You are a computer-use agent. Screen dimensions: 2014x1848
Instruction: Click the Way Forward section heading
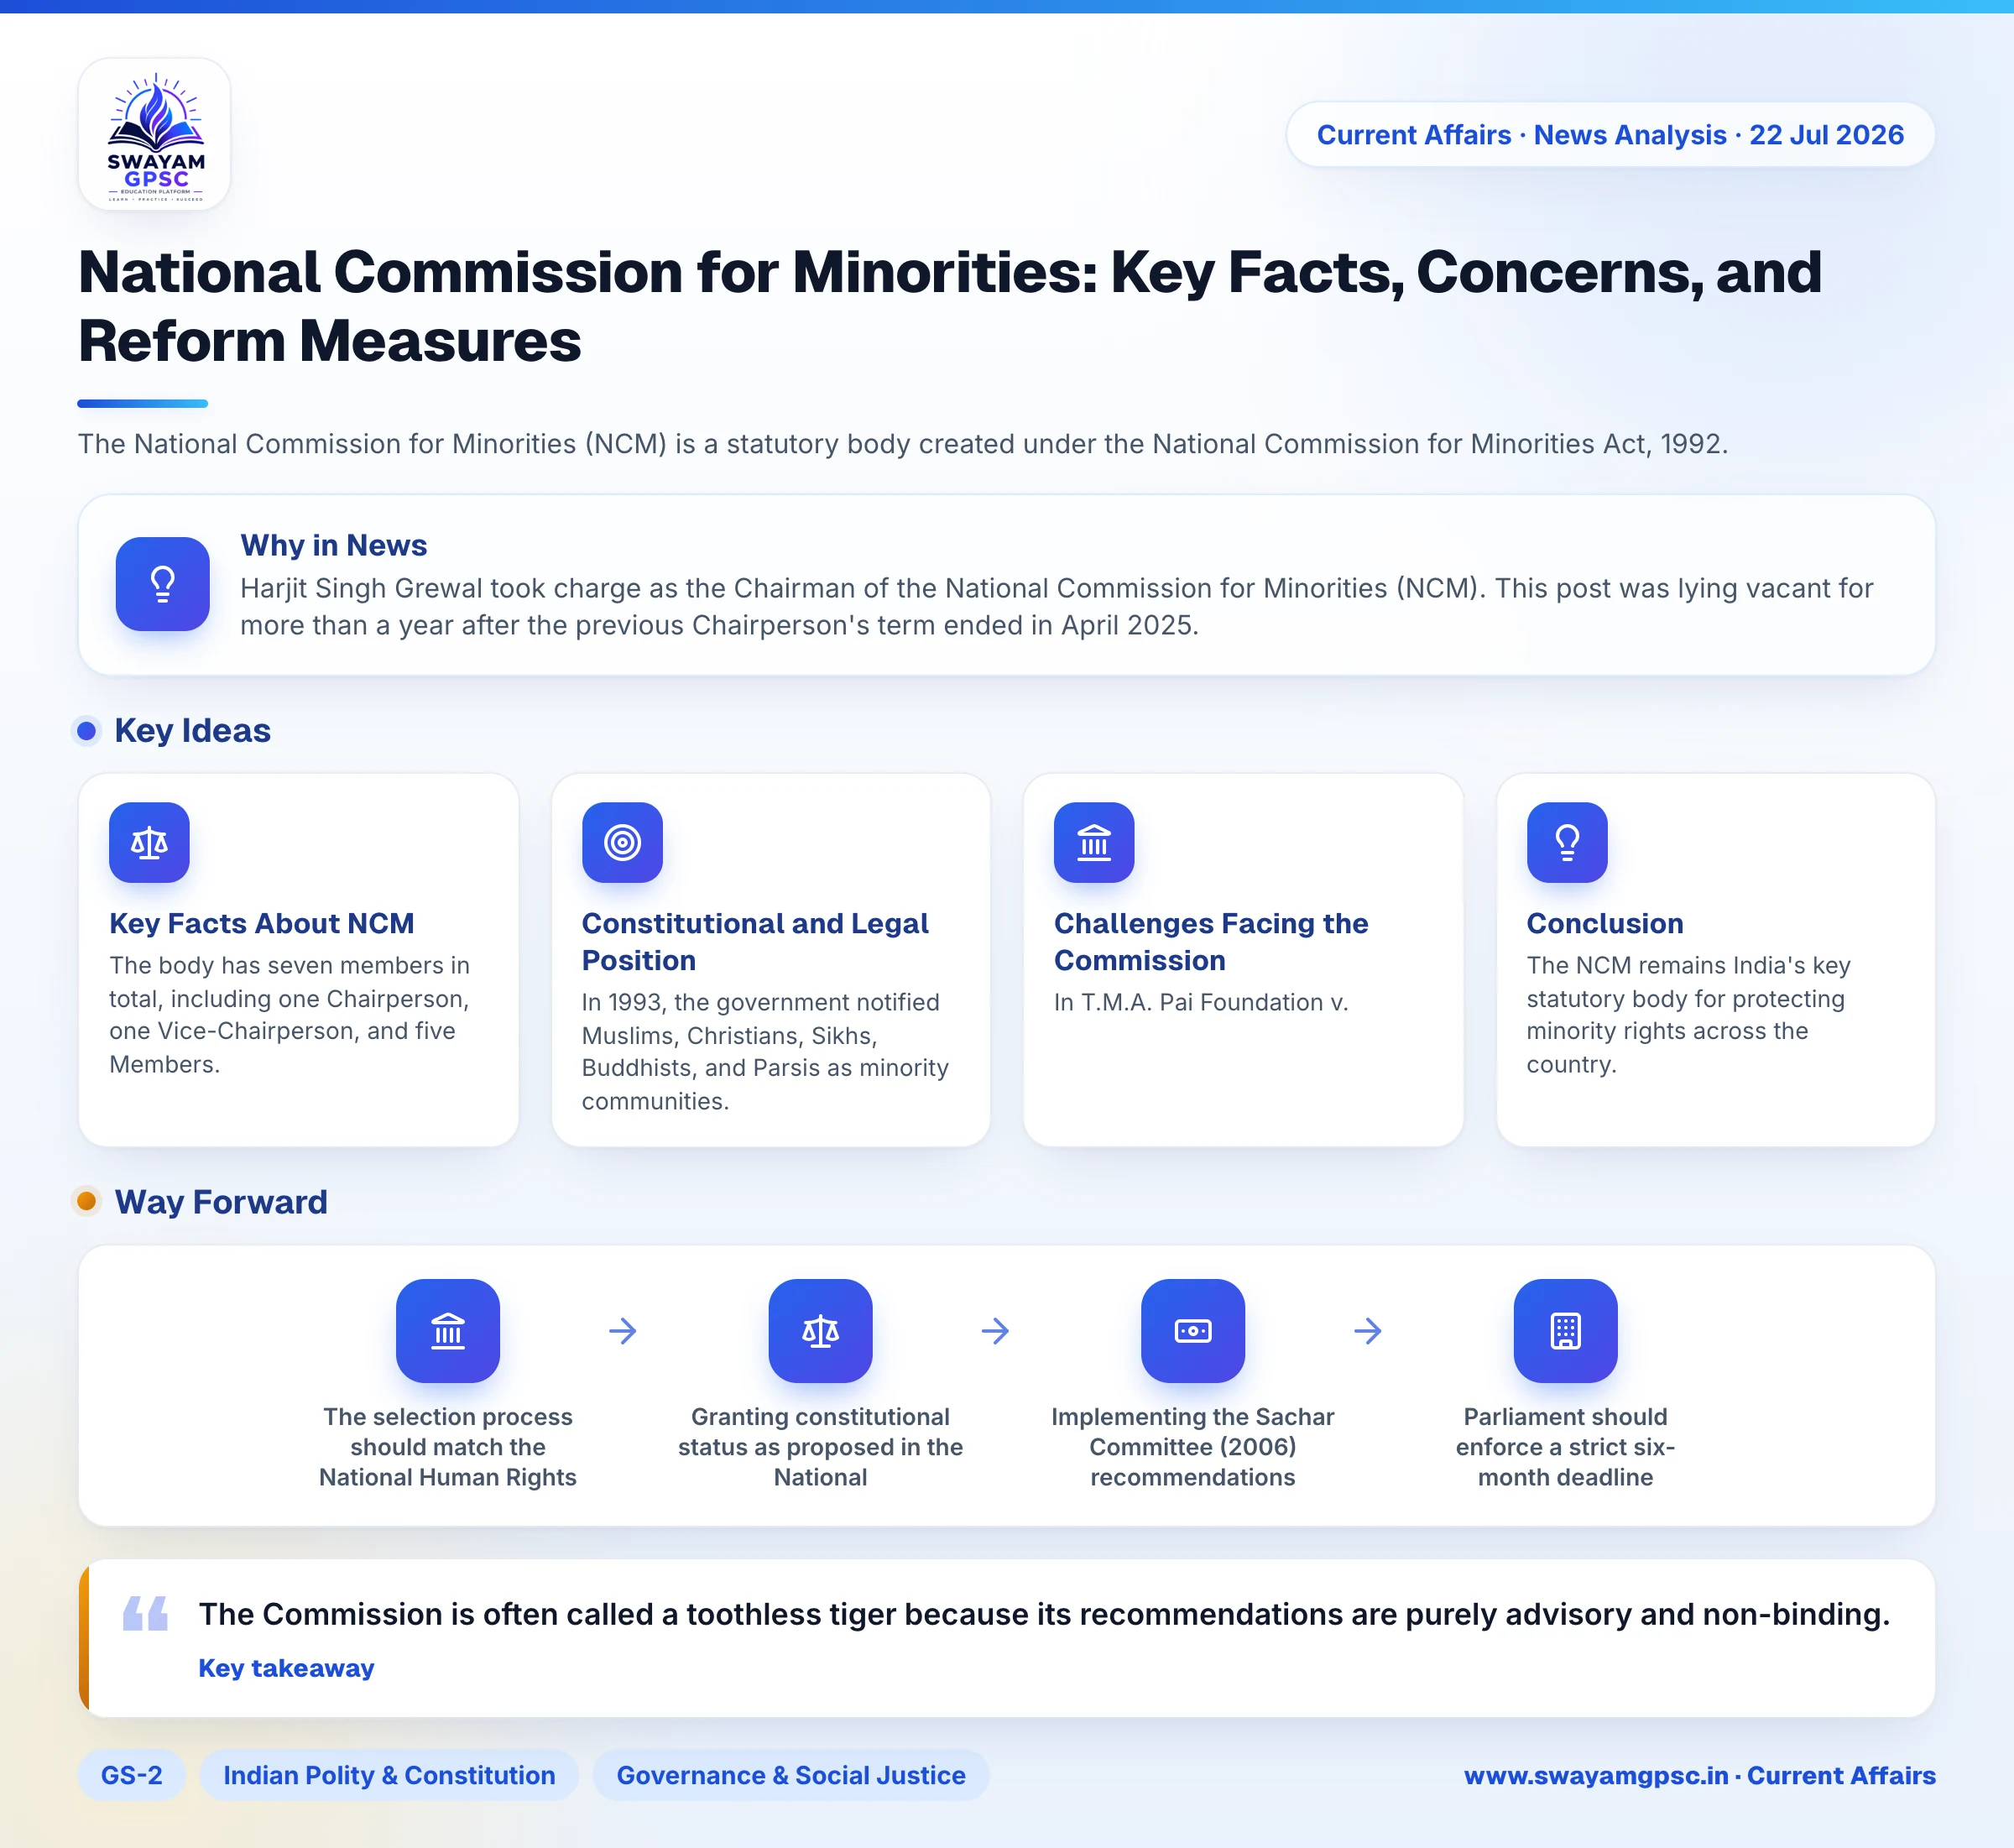click(221, 1202)
